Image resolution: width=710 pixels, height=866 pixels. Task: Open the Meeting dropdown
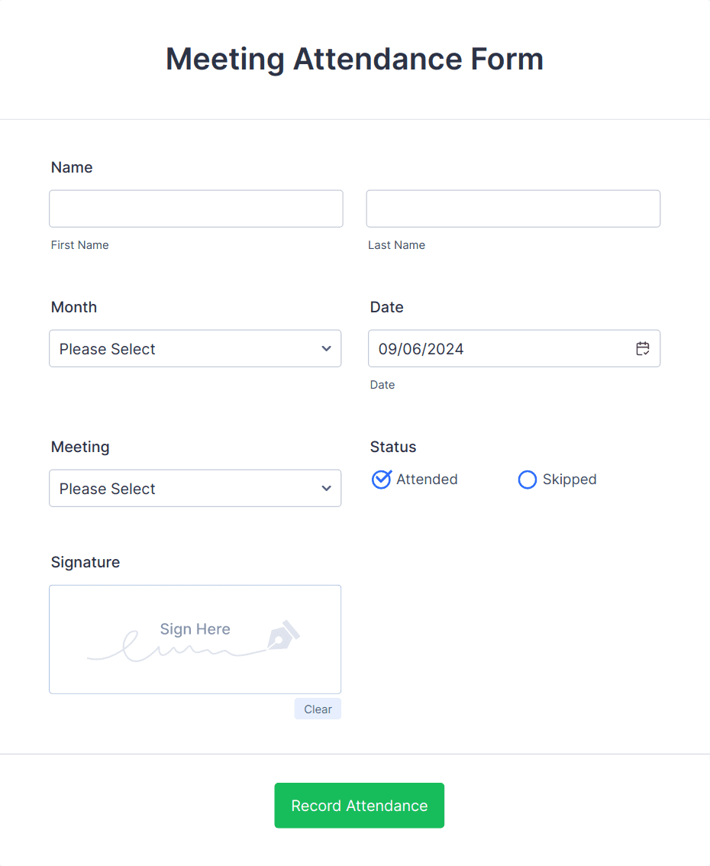pos(195,488)
